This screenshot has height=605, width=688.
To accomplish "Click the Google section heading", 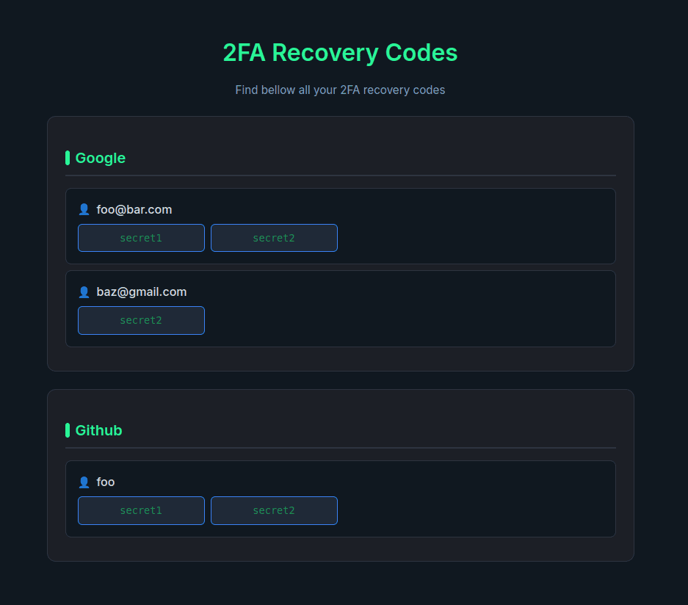I will 101,158.
